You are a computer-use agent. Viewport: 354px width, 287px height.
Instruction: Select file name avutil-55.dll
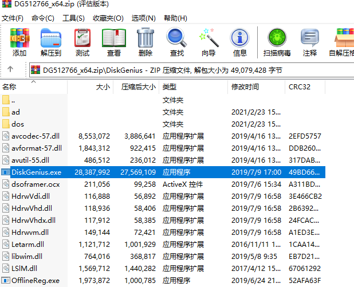pyautogui.click(x=30, y=160)
